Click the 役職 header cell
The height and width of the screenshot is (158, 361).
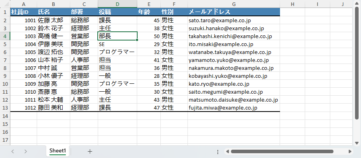point(117,12)
